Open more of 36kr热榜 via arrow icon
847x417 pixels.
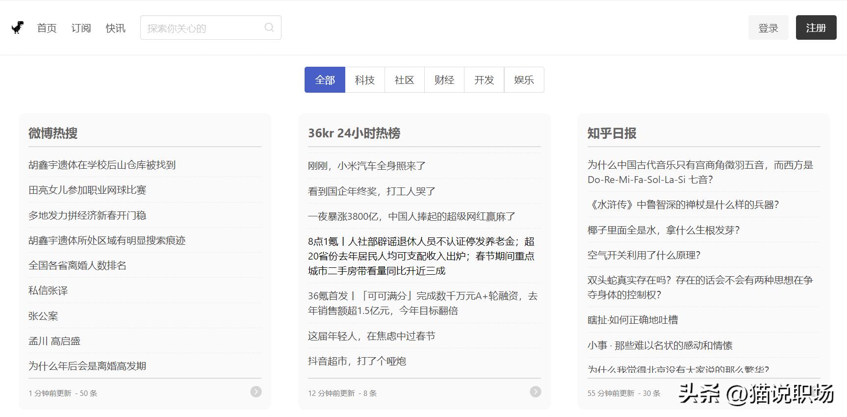536,391
